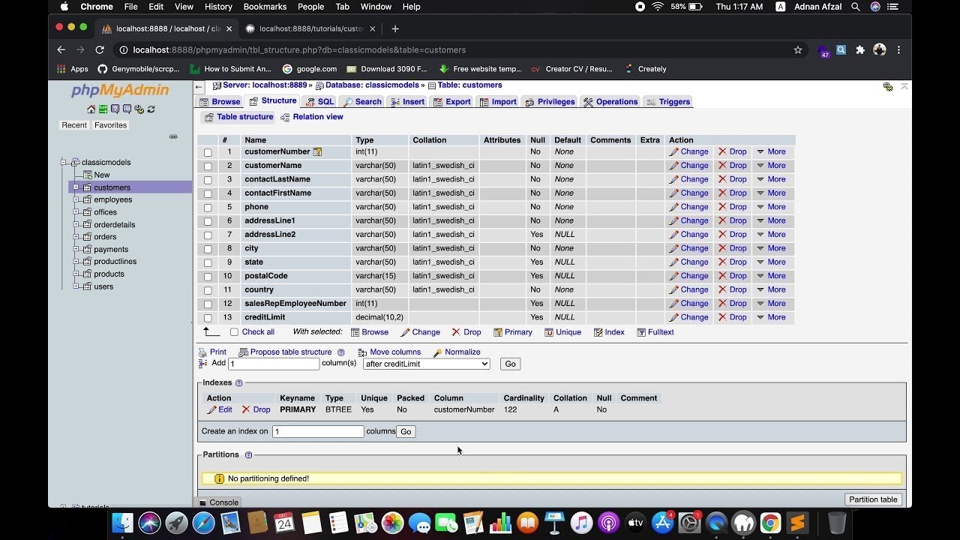960x540 pixels.
Task: Open Chrome three-dot menu
Action: [898, 49]
